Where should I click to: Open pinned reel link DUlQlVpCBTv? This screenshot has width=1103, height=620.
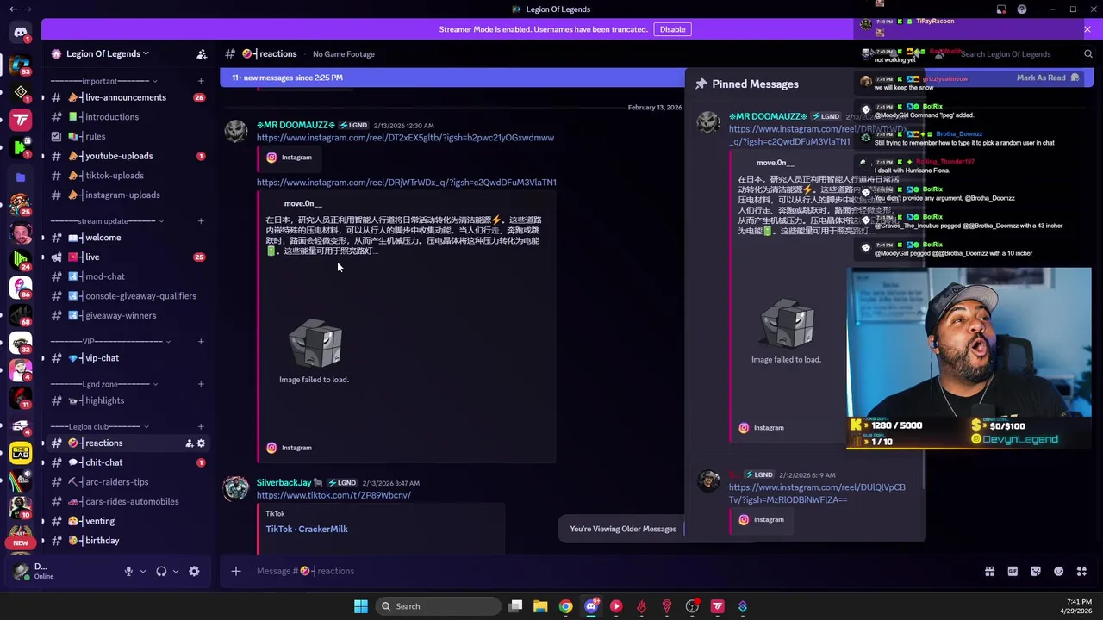(817, 493)
